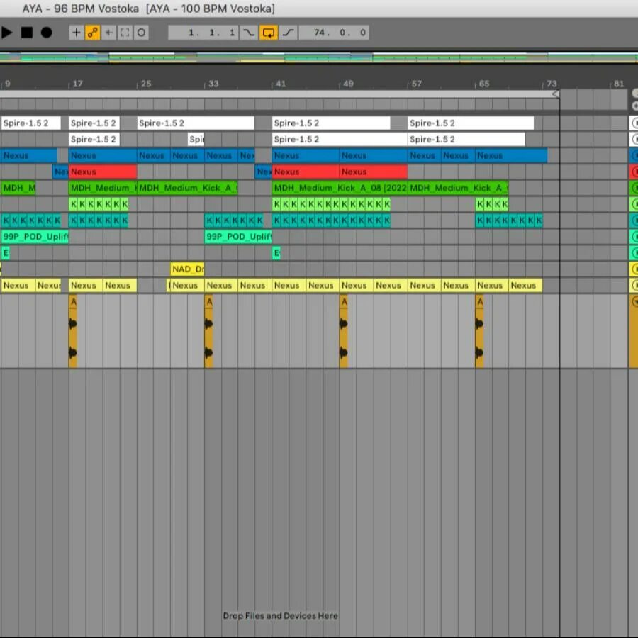
Task: Click bar 17 on the beat ruler
Action: tap(77, 84)
